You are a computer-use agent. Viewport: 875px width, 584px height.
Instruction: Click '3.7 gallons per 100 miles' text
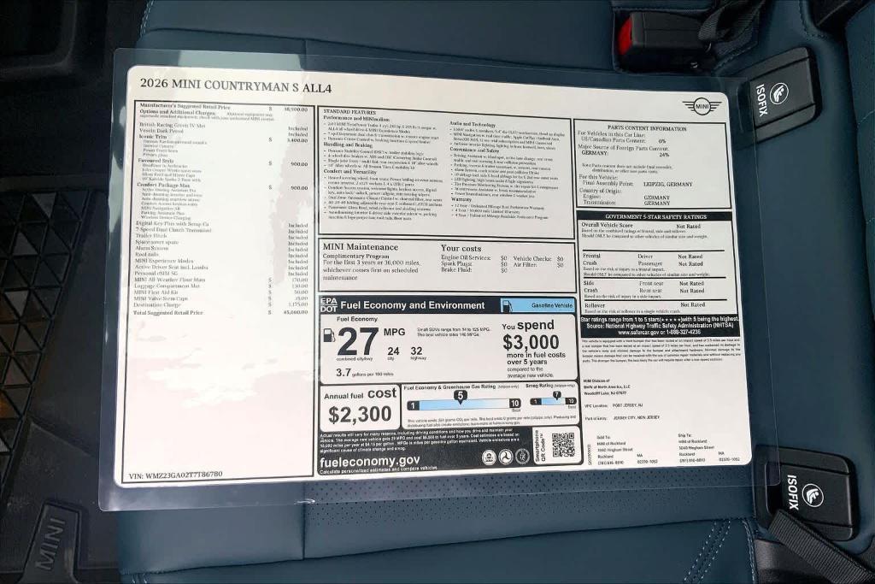pos(365,373)
